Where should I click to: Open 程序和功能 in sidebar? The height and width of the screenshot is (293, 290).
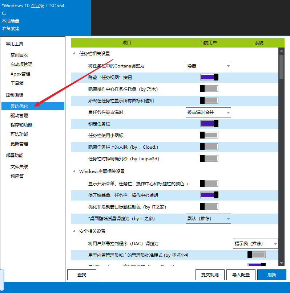[21, 125]
